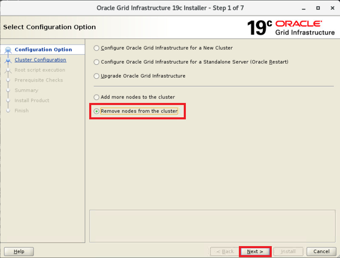Click the Finish step in sidebar

point(22,110)
